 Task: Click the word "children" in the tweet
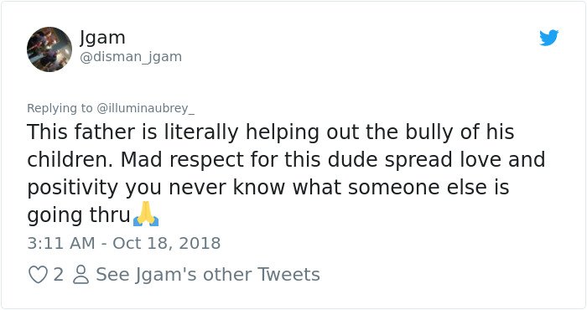point(68,160)
